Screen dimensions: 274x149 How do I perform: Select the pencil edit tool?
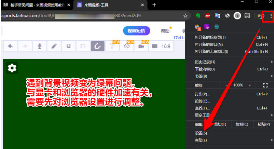pyautogui.click(x=54, y=46)
